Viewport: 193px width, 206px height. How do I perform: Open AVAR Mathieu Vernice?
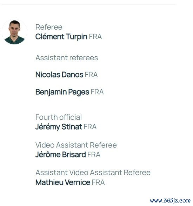click(x=63, y=182)
